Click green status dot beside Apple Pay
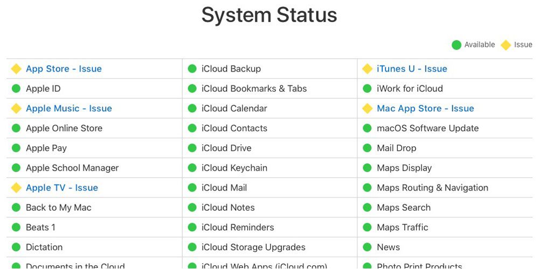Image resolution: width=539 pixels, height=269 pixels. point(16,148)
